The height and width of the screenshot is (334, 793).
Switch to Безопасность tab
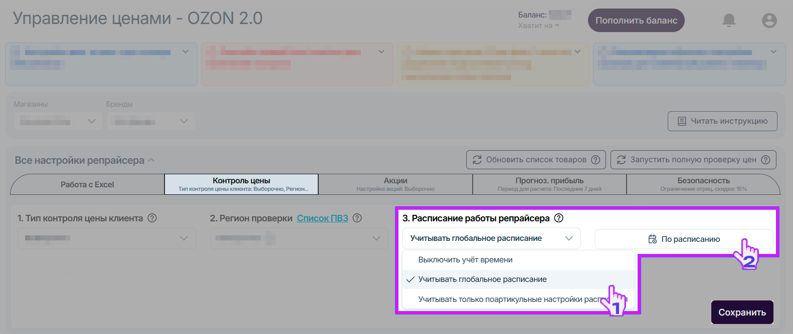[x=703, y=184]
